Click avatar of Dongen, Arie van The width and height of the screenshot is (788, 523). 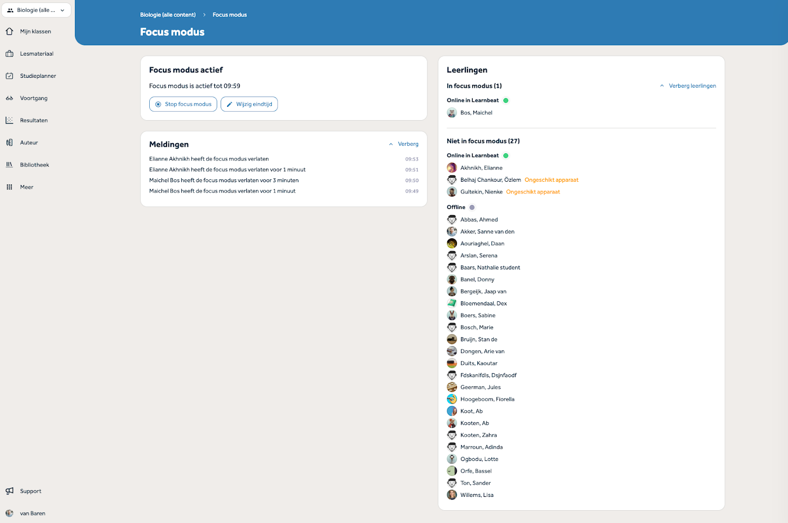pyautogui.click(x=452, y=351)
